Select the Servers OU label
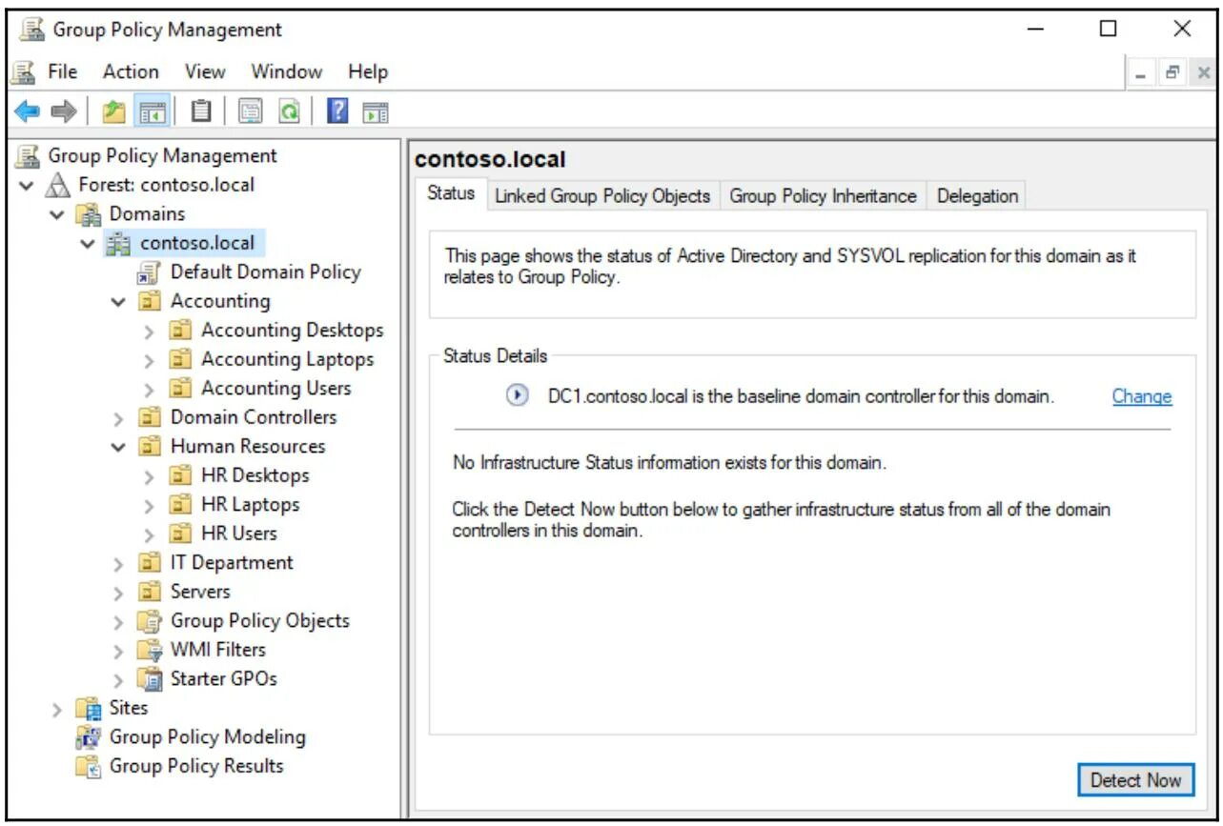The image size is (1223, 826). [x=200, y=592]
